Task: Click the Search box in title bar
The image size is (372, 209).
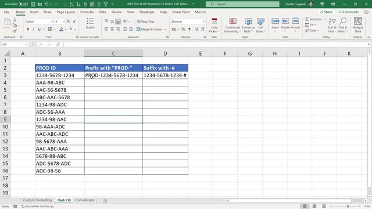Action: [242, 4]
